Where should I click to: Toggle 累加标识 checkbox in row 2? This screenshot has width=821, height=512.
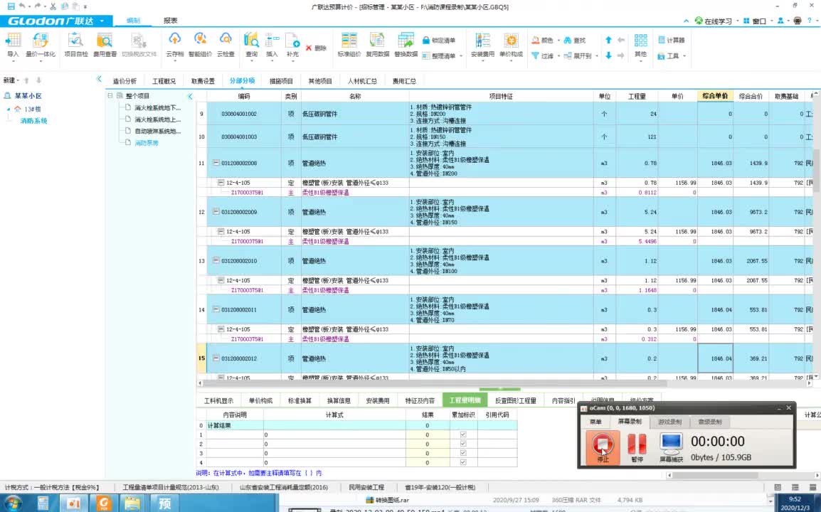(x=463, y=444)
